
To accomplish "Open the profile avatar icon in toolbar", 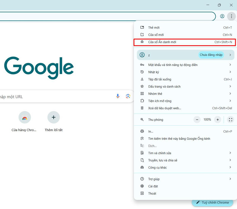I will coord(222,16).
